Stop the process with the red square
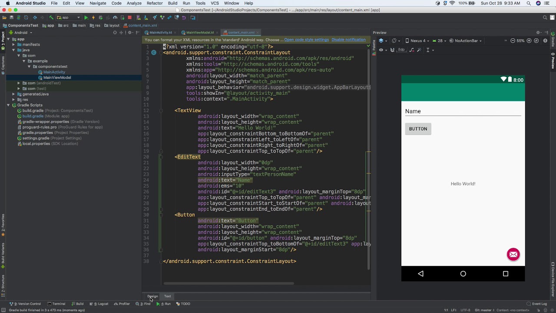Screen dimensions: 556x313 [129, 17]
